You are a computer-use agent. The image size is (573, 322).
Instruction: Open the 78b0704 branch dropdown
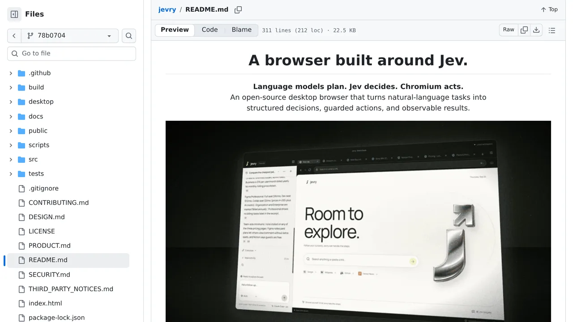tap(70, 36)
